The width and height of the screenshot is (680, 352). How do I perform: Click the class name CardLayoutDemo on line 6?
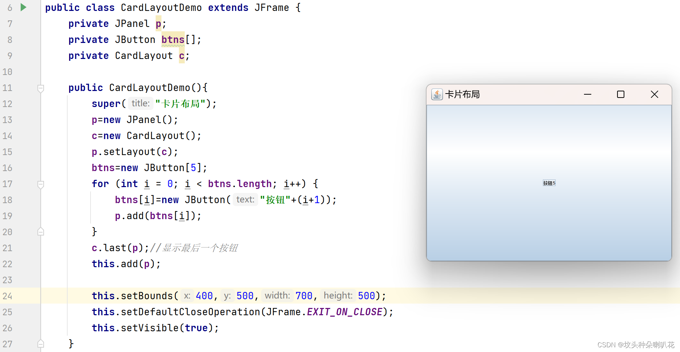[x=161, y=8]
